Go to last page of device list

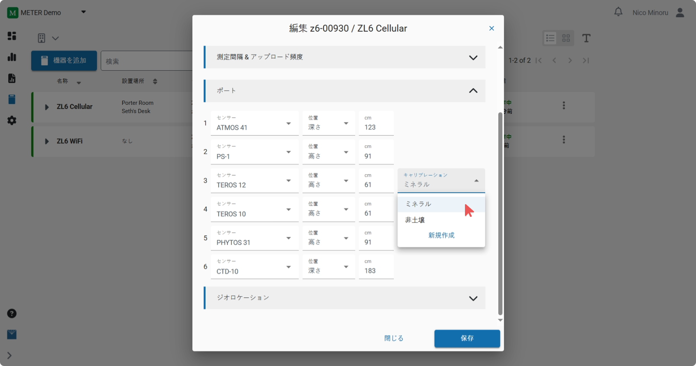point(586,60)
